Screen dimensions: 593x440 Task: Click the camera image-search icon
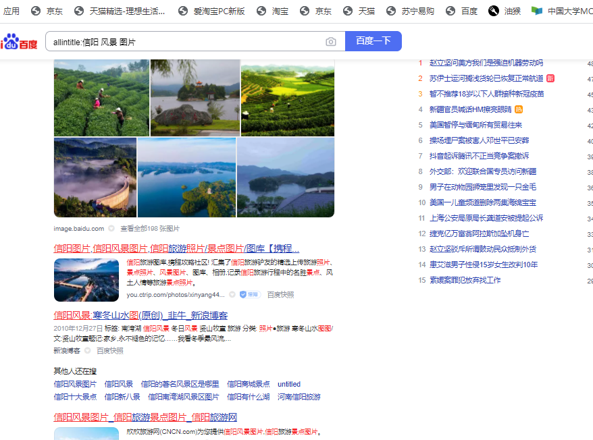tap(330, 42)
